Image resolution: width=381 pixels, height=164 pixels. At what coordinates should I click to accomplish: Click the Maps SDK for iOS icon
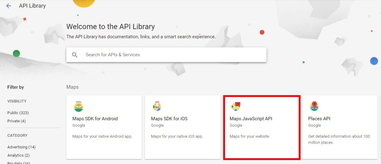157,106
